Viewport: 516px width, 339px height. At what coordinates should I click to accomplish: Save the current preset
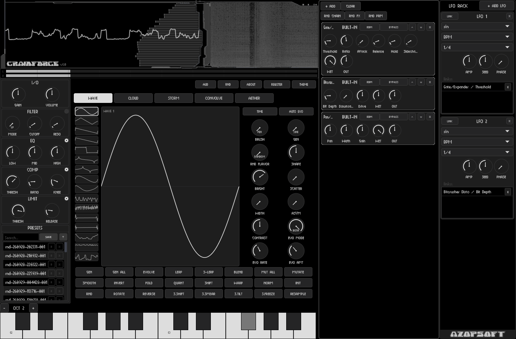pyautogui.click(x=48, y=237)
